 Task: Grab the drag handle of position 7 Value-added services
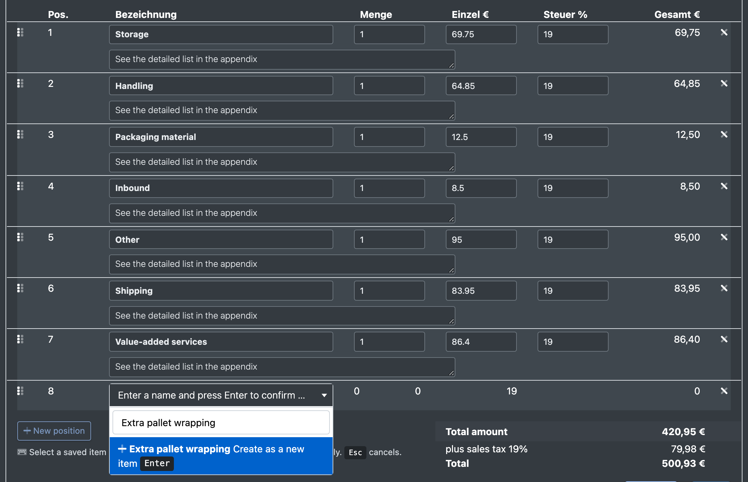pos(20,339)
